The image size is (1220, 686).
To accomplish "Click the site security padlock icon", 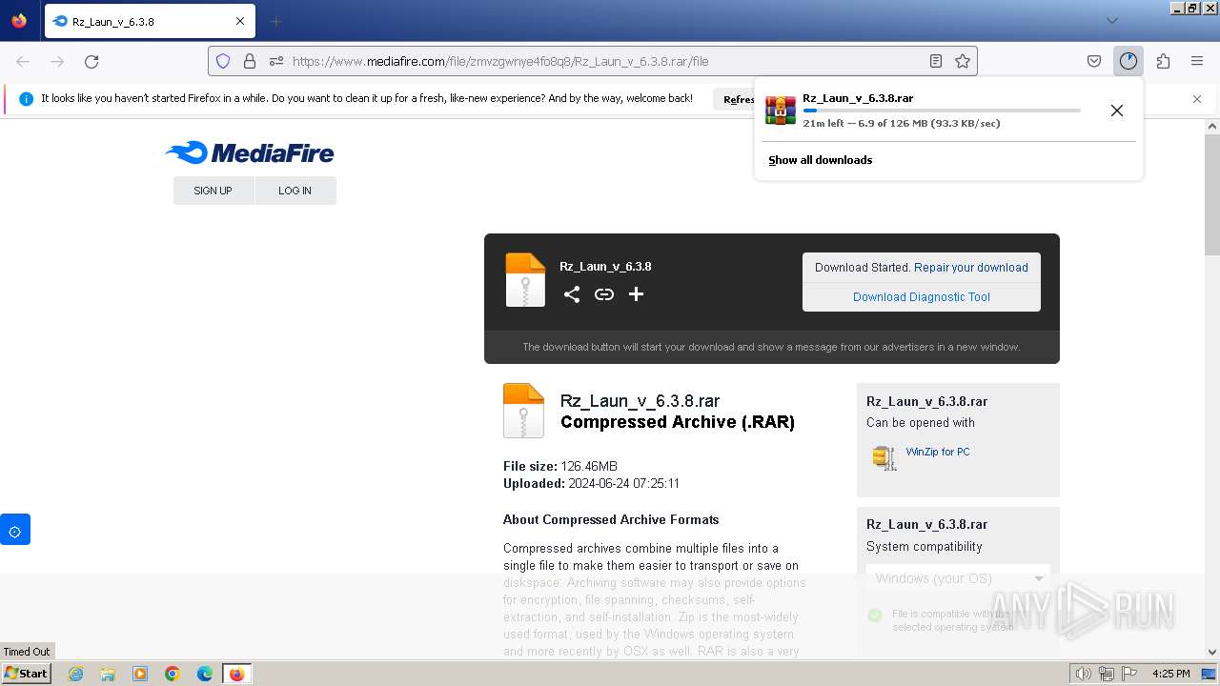I will (250, 61).
